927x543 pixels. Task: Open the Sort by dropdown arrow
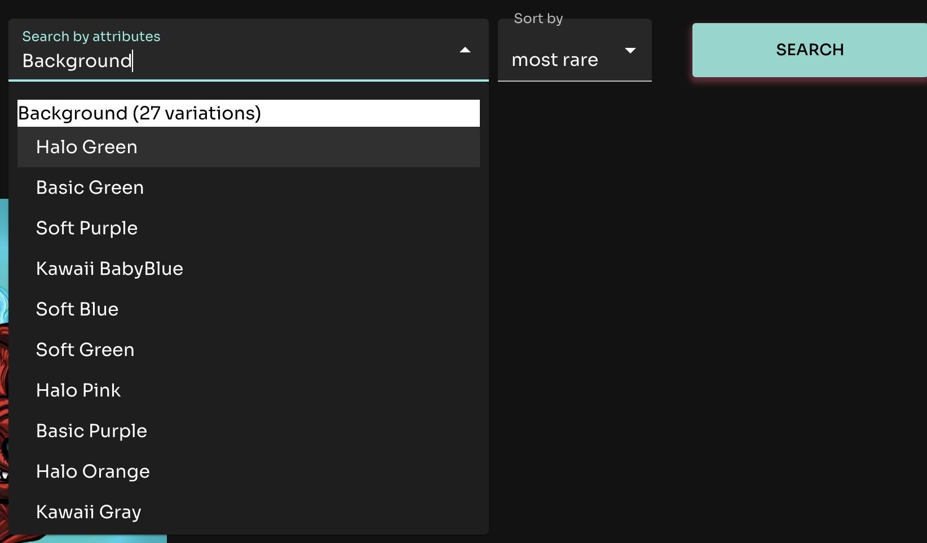tap(630, 51)
